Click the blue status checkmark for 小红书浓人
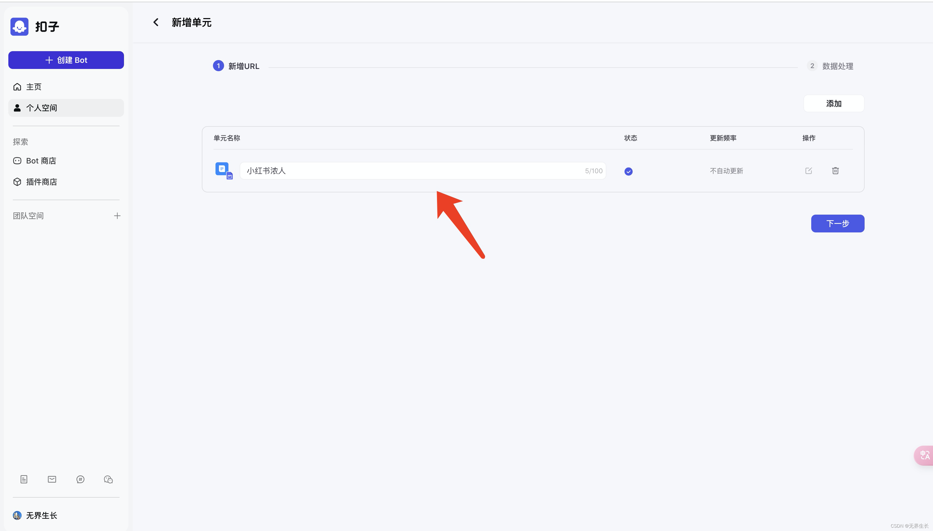Screen dimensions: 933x531 (x=628, y=172)
